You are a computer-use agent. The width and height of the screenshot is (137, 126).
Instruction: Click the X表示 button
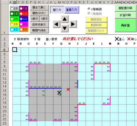(34, 19)
